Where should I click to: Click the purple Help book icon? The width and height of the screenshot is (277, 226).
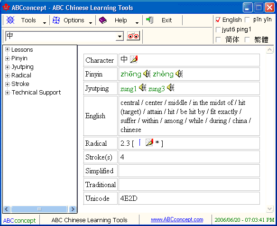click(x=103, y=20)
